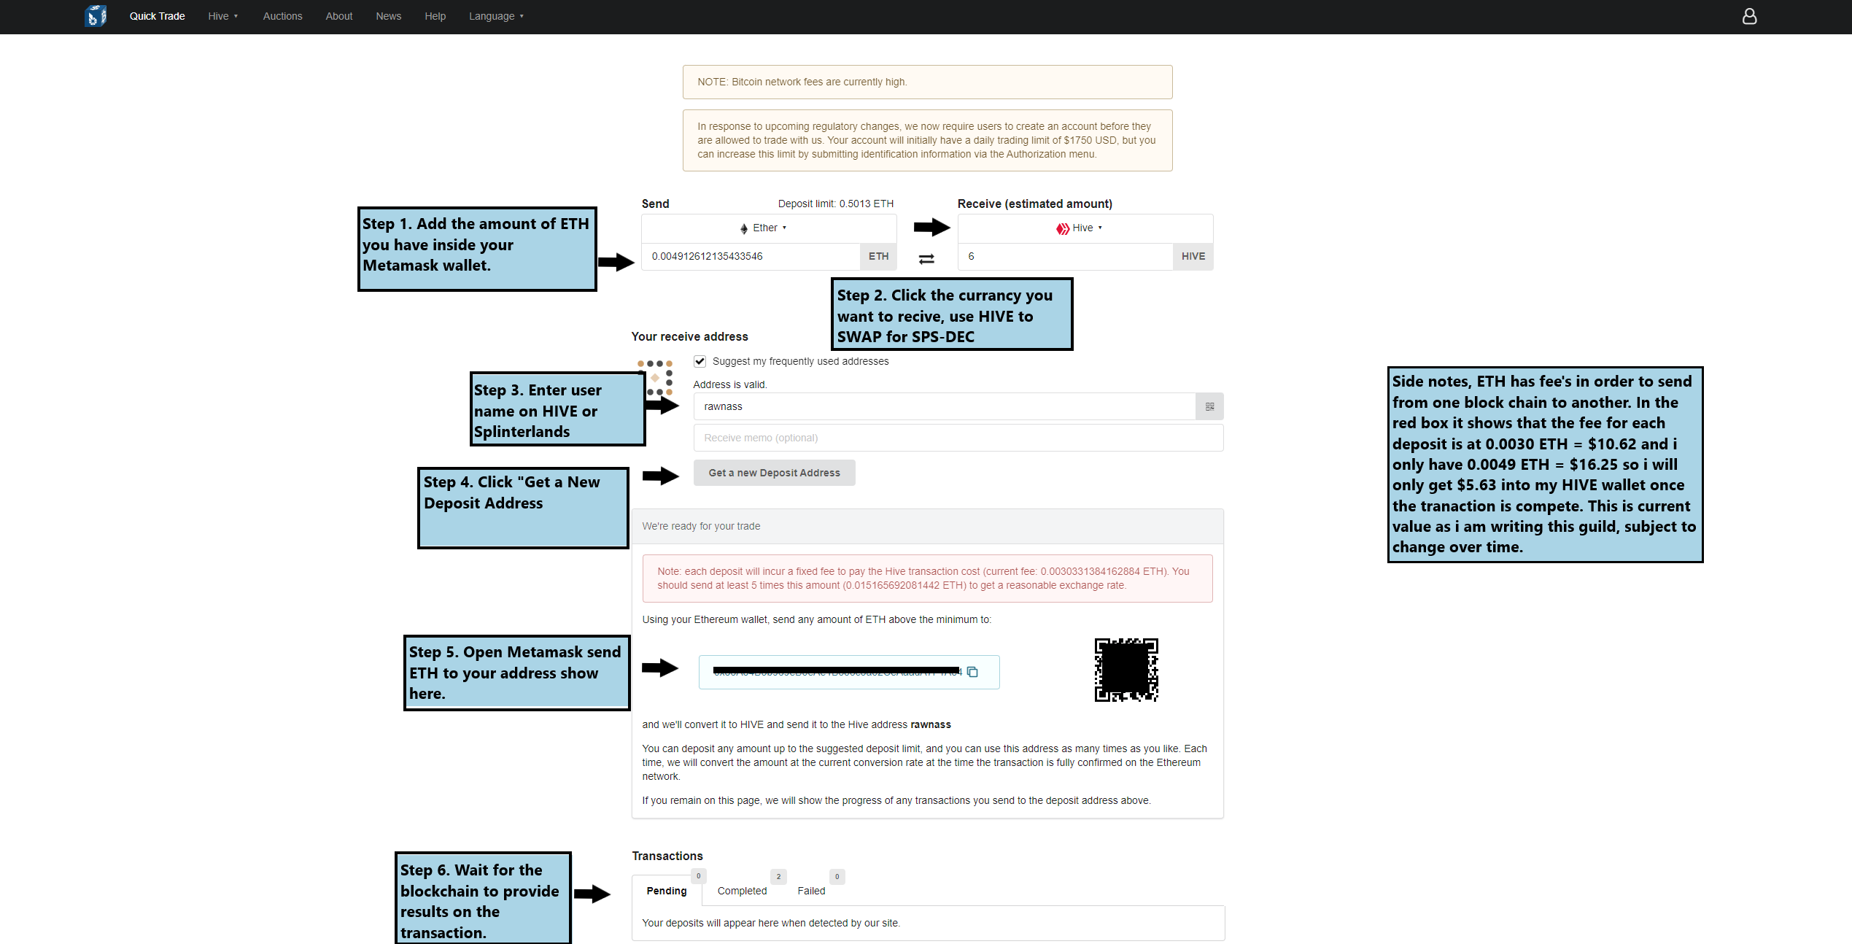Copy the deposit address with the copy icon
Screen dimensions: 1852x944
click(x=972, y=672)
